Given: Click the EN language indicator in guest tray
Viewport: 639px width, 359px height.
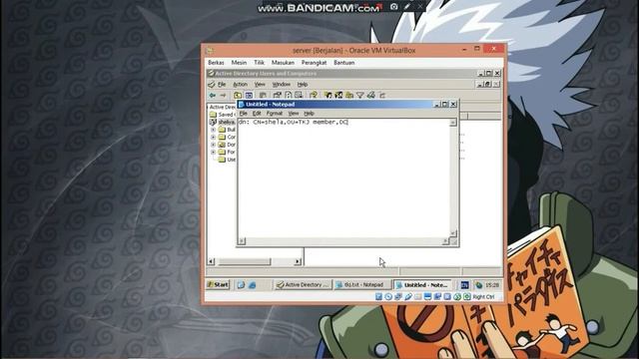Looking at the screenshot, I should [x=464, y=285].
